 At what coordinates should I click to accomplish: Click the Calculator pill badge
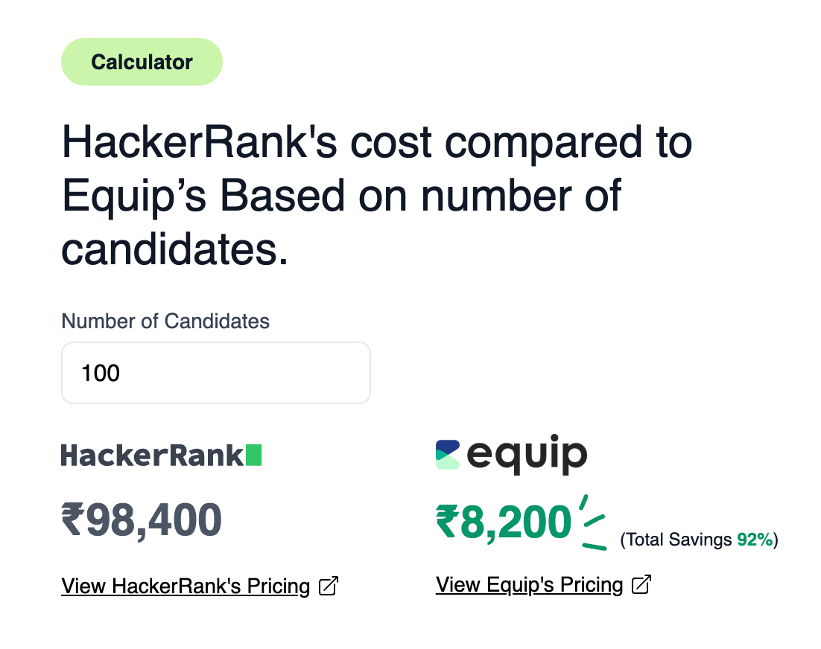[142, 62]
